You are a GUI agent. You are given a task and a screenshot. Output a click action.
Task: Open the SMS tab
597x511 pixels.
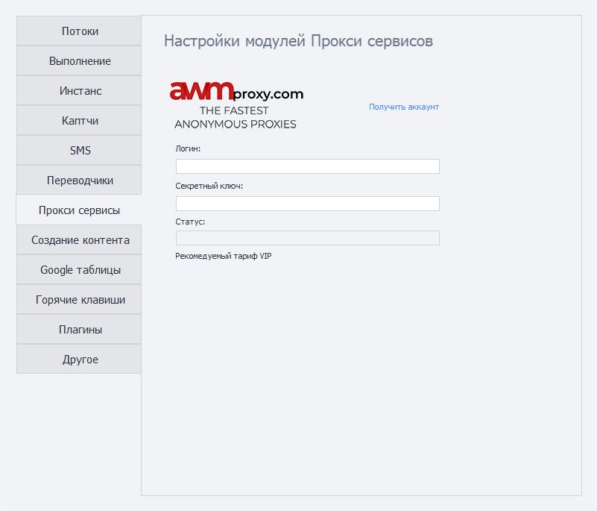(80, 151)
